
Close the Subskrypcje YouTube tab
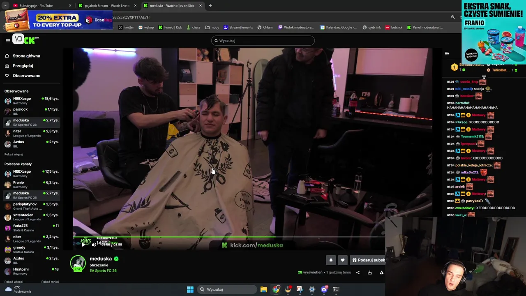click(70, 6)
